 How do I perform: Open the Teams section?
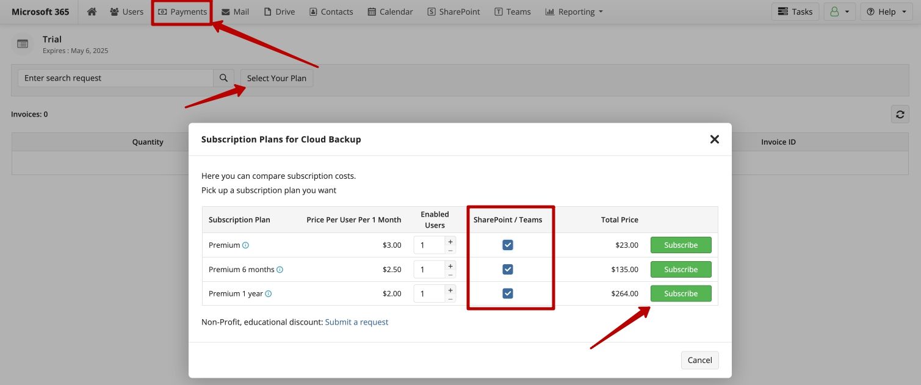tap(513, 12)
